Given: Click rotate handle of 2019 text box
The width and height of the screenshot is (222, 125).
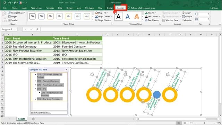Looking at the screenshot, I should click(x=168, y=74).
